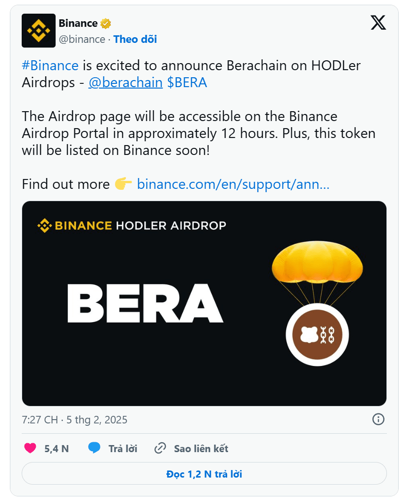Click the chain link copy icon
This screenshot has width=410, height=503.
click(160, 448)
